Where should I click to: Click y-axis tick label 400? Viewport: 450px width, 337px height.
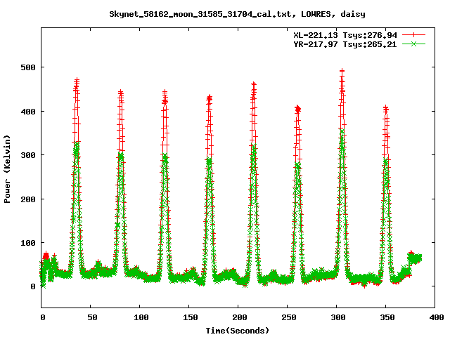click(x=28, y=112)
